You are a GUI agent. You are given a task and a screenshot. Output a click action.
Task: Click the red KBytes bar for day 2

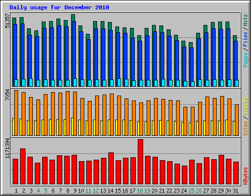(23, 167)
